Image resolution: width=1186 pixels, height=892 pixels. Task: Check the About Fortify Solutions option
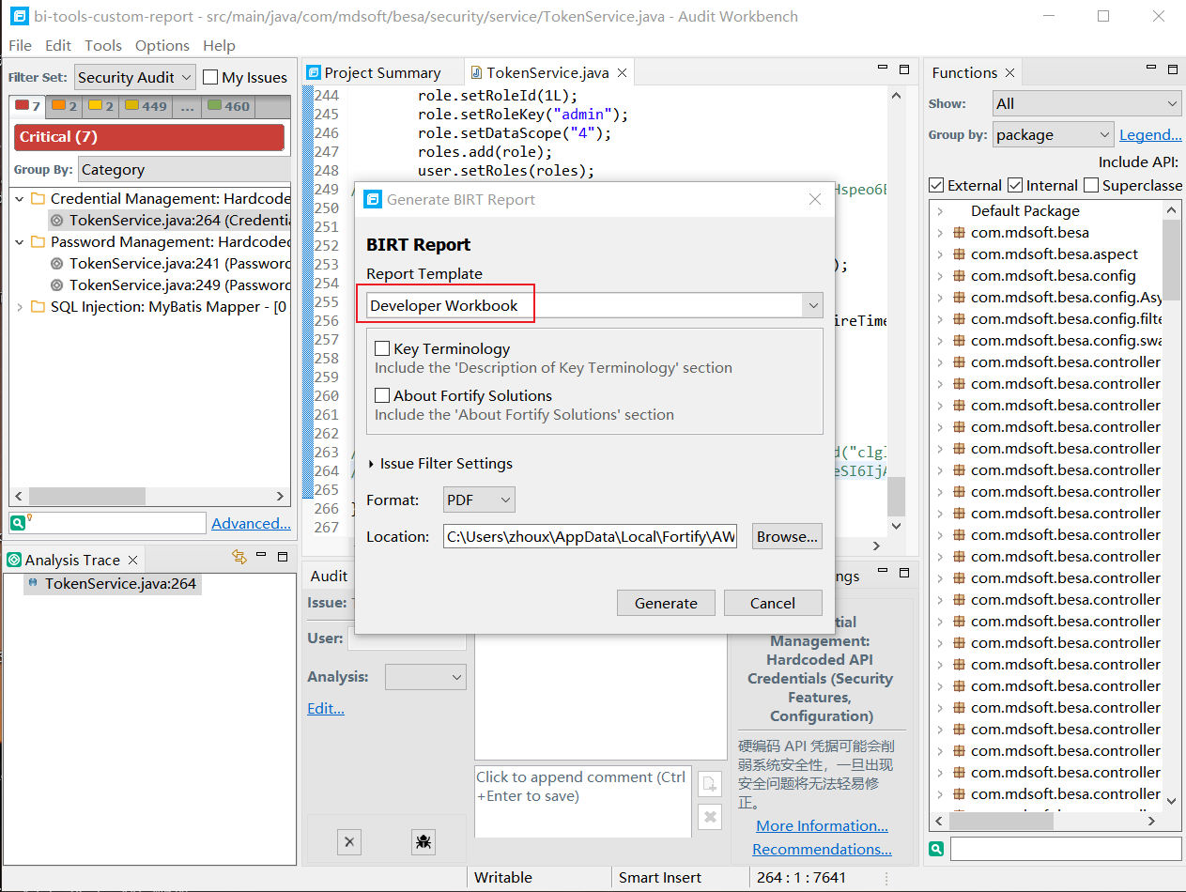[382, 395]
